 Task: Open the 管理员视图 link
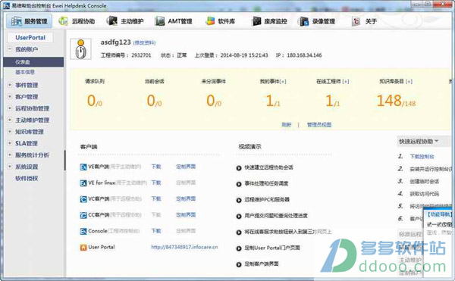pos(319,124)
